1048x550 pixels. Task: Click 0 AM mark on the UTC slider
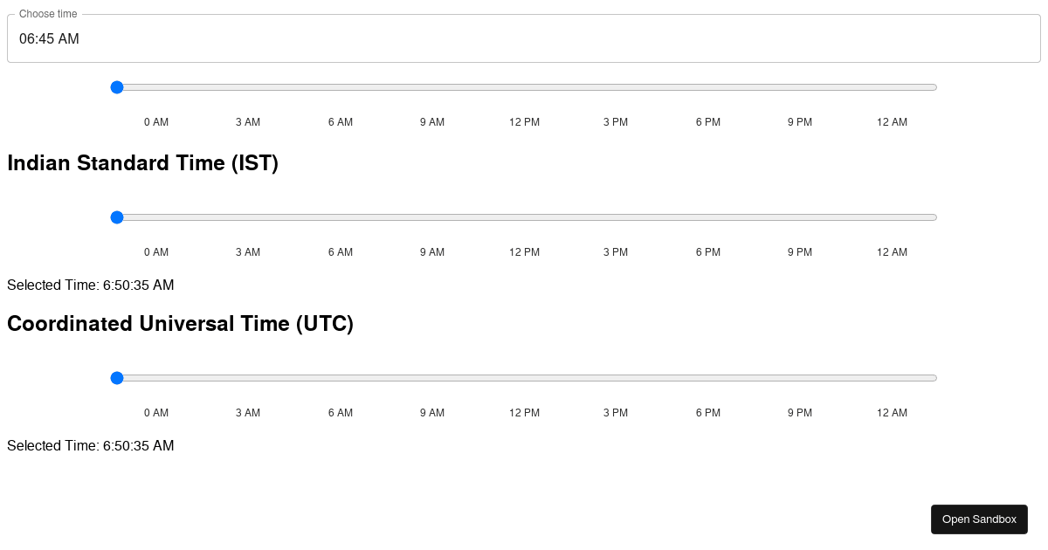click(156, 413)
